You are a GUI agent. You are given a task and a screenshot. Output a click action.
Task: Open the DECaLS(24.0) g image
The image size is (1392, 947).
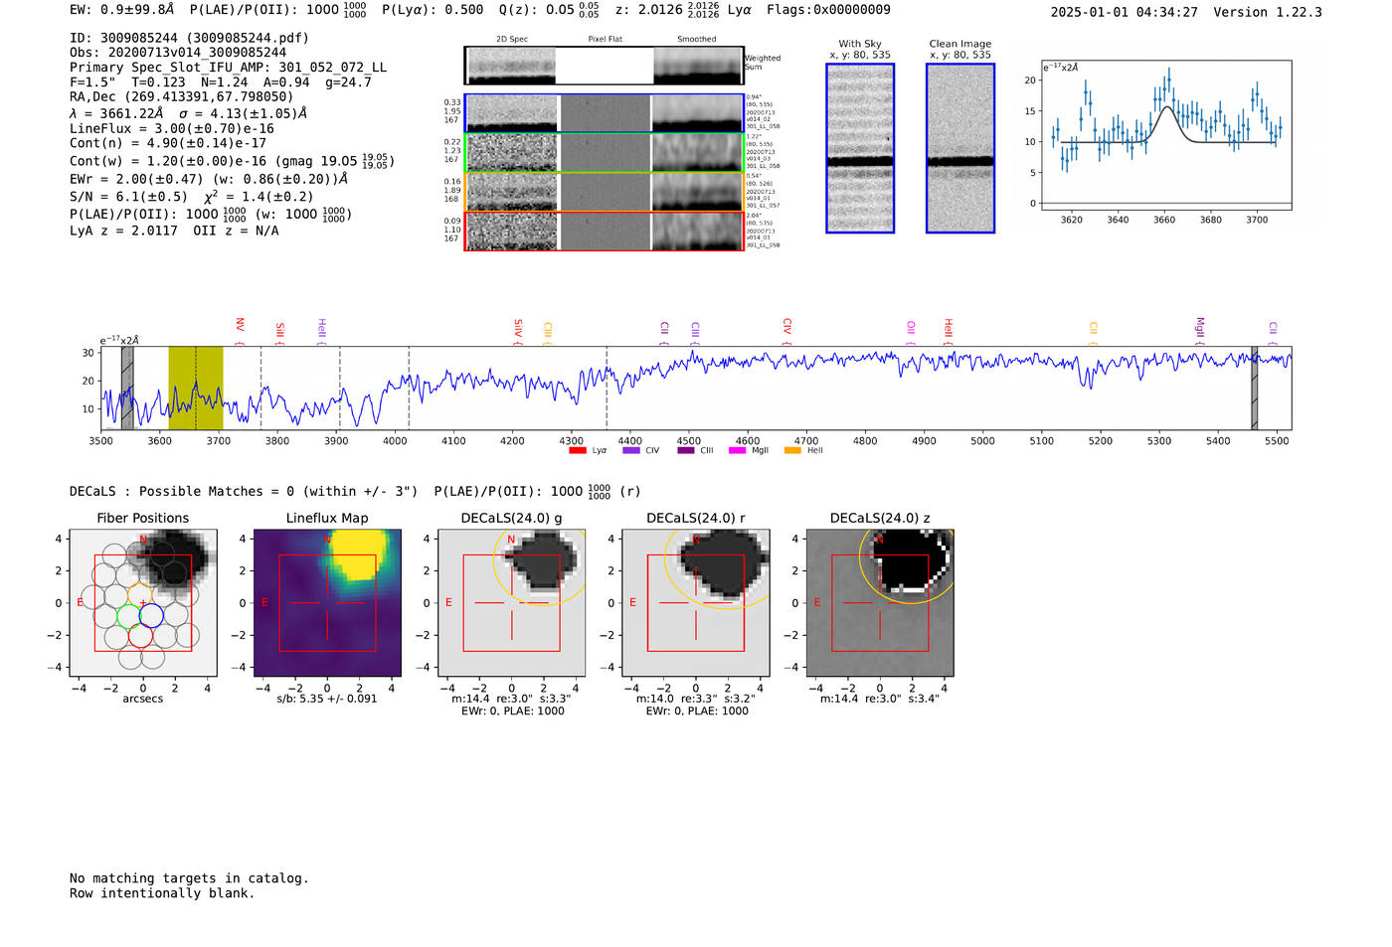[512, 602]
